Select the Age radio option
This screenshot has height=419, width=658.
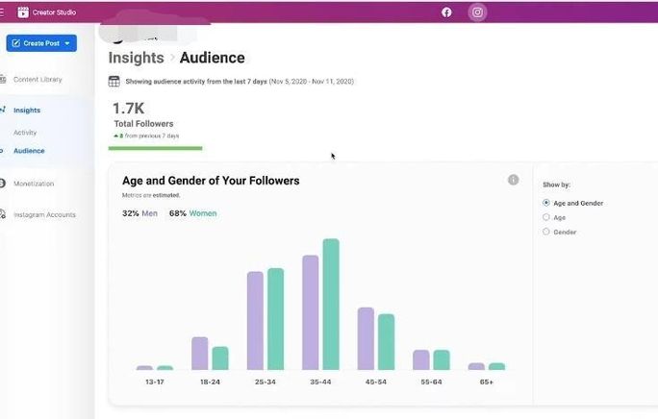coord(546,217)
